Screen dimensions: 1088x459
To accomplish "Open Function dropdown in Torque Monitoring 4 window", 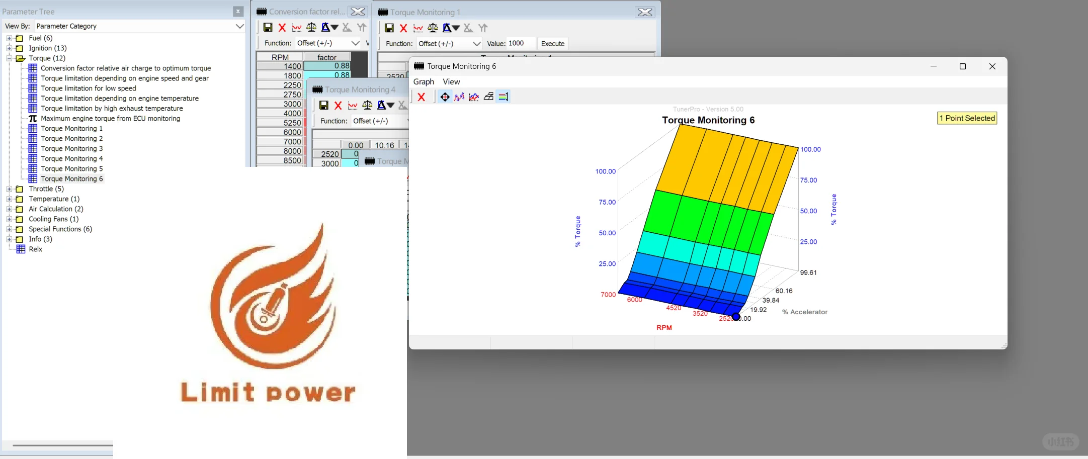I will pos(380,121).
